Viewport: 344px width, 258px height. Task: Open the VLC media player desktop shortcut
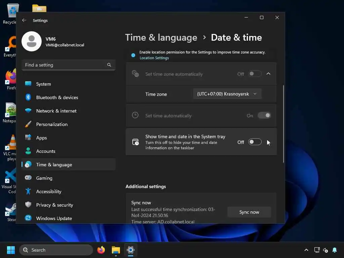10,148
